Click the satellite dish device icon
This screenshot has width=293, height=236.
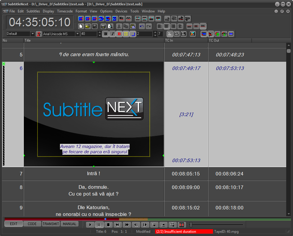coord(210,34)
